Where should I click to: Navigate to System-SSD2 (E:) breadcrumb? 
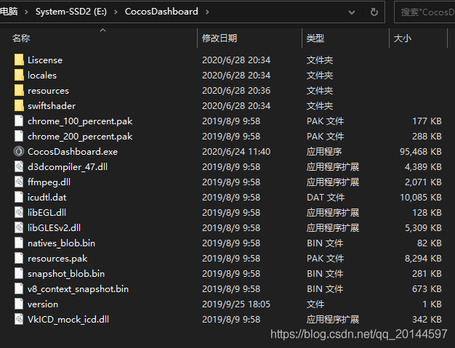[71, 12]
